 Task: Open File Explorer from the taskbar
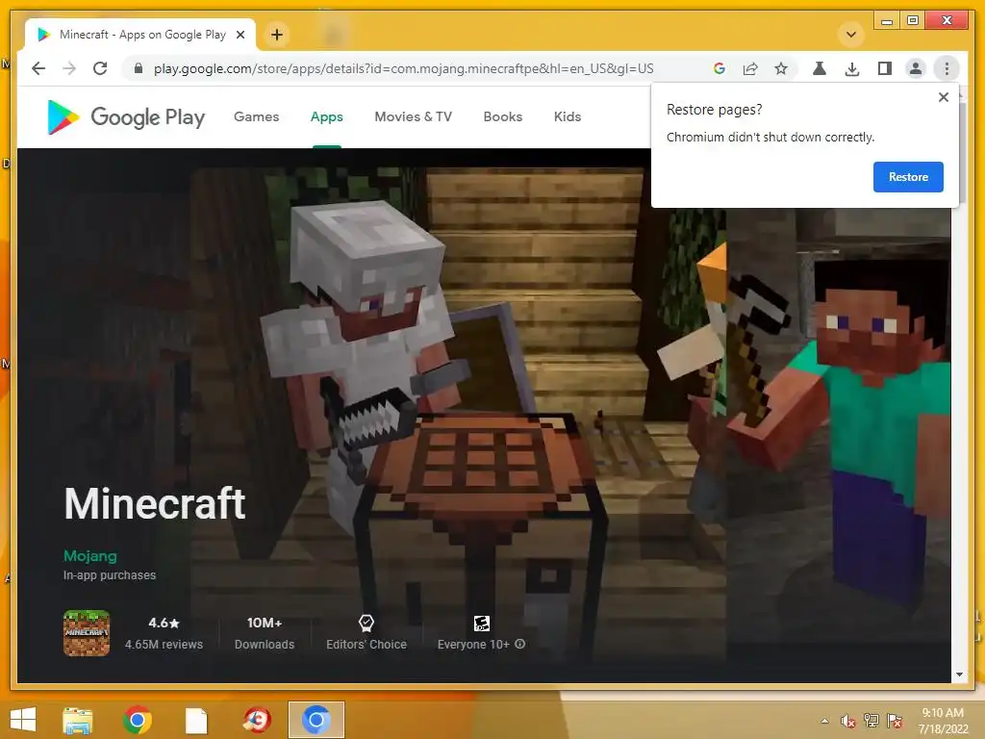coord(78,720)
